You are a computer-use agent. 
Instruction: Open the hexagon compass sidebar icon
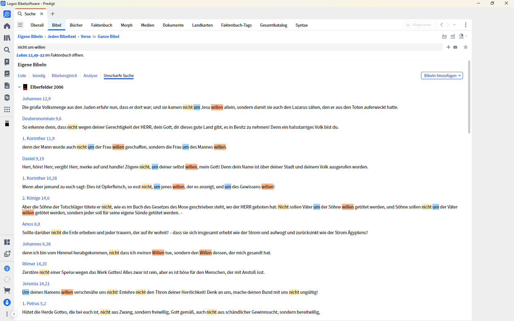click(7, 98)
